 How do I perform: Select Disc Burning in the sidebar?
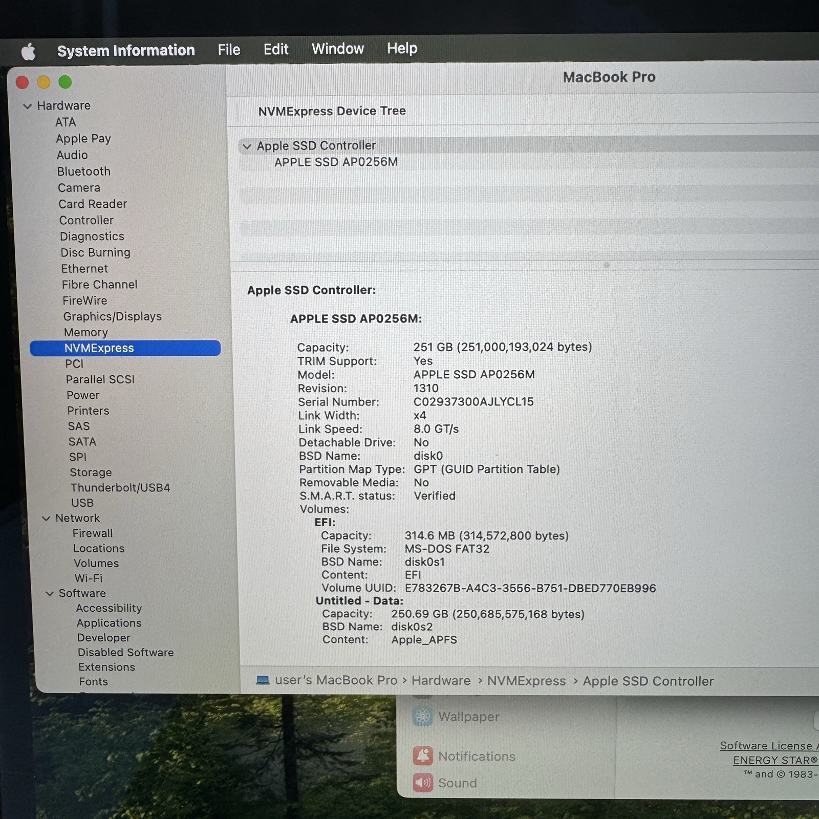tap(96, 252)
